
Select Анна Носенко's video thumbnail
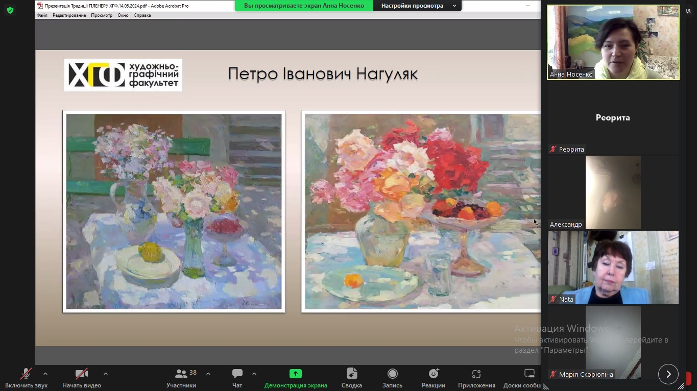click(x=613, y=42)
